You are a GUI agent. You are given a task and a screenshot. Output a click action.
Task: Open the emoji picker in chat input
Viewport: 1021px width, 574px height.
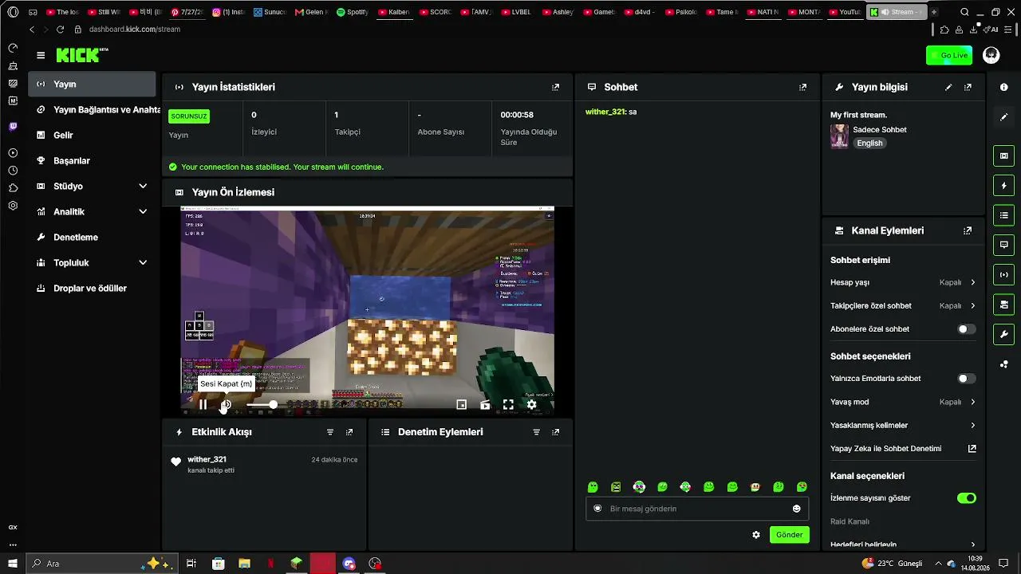tap(796, 509)
